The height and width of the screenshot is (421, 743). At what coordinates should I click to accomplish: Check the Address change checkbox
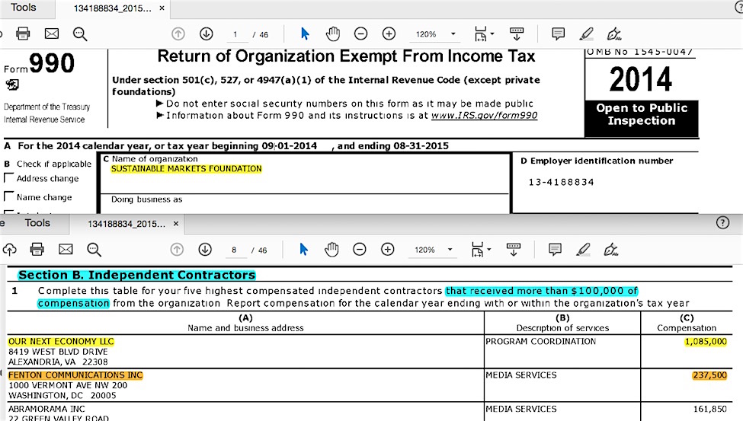tap(9, 178)
